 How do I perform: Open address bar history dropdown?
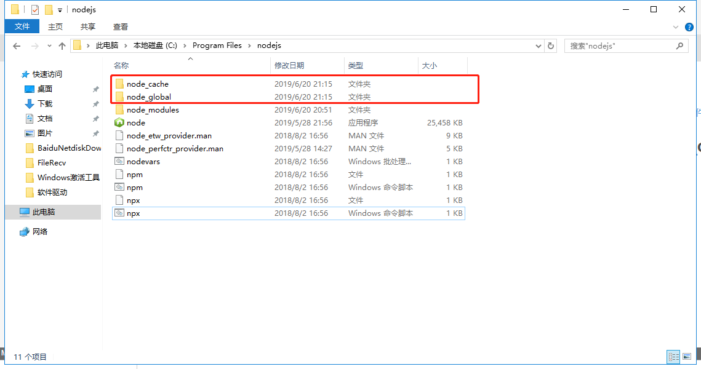click(539, 46)
